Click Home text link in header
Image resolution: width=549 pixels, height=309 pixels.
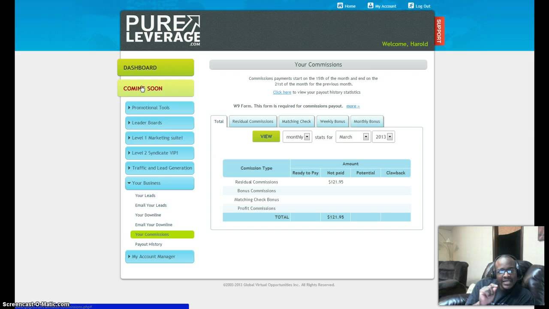pyautogui.click(x=350, y=6)
